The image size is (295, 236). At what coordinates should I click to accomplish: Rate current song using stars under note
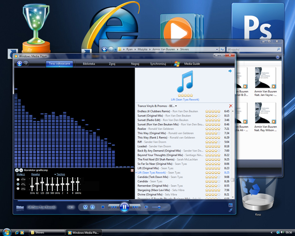pos(185,95)
